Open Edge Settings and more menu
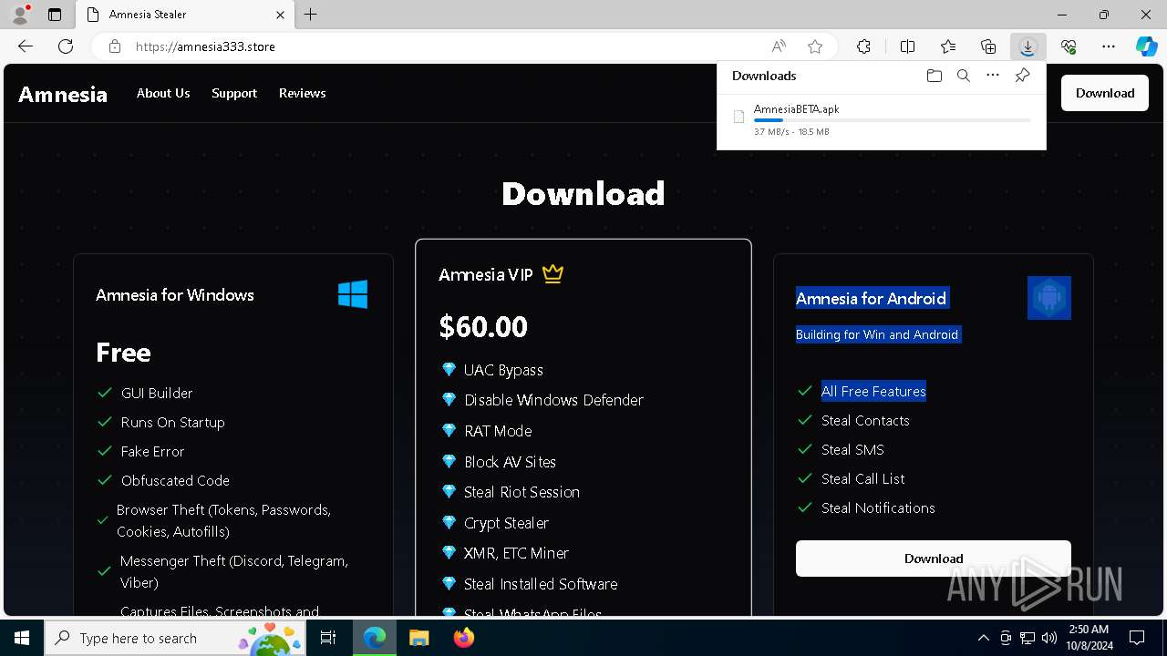Image resolution: width=1167 pixels, height=656 pixels. tap(1109, 46)
